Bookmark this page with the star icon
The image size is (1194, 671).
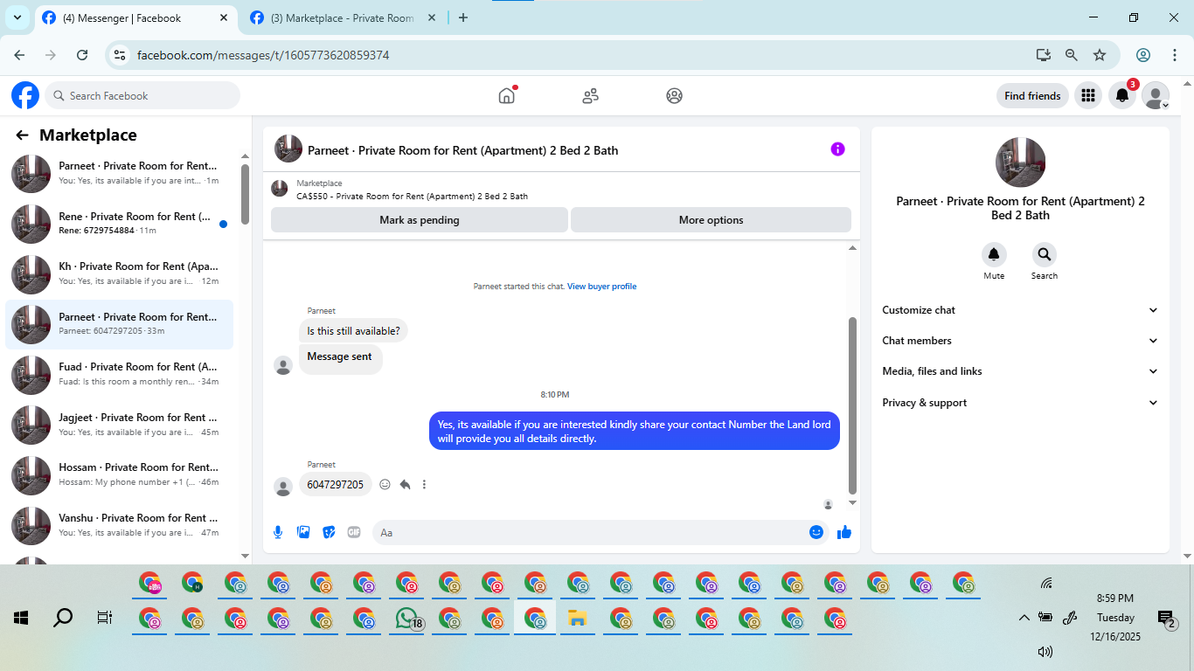pos(1100,55)
